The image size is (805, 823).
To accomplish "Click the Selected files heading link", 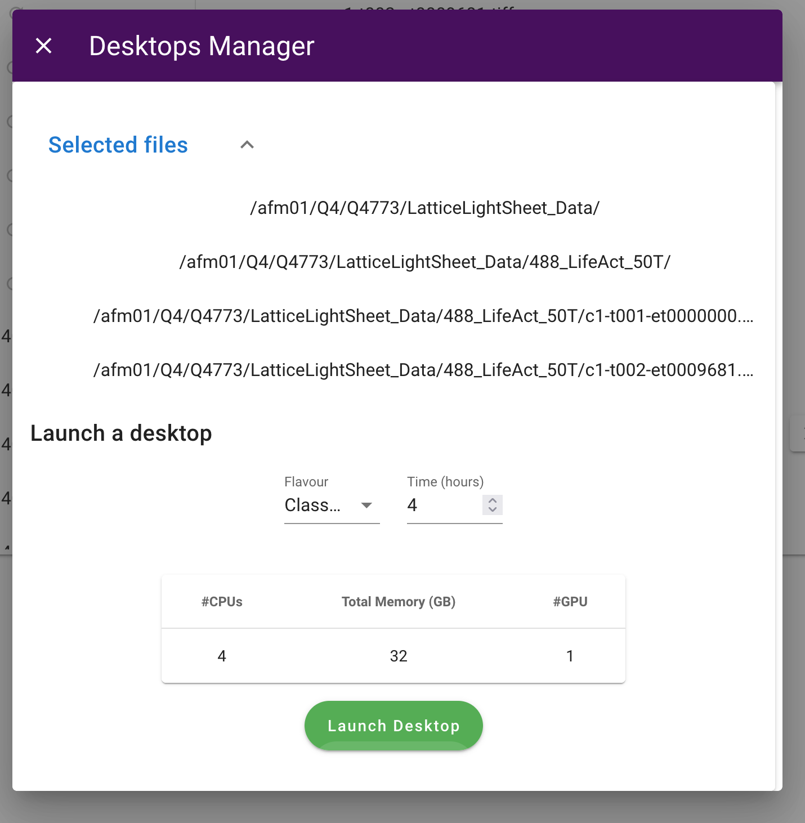I will pyautogui.click(x=118, y=145).
